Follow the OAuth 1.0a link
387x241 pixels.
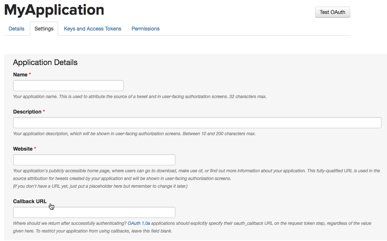[139, 223]
